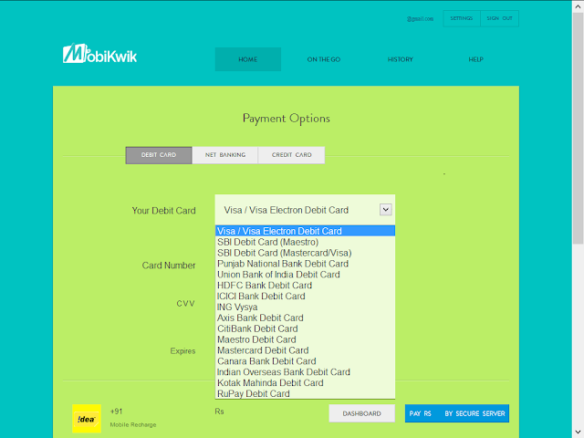
Task: Go back to the Dashboard
Action: [361, 413]
